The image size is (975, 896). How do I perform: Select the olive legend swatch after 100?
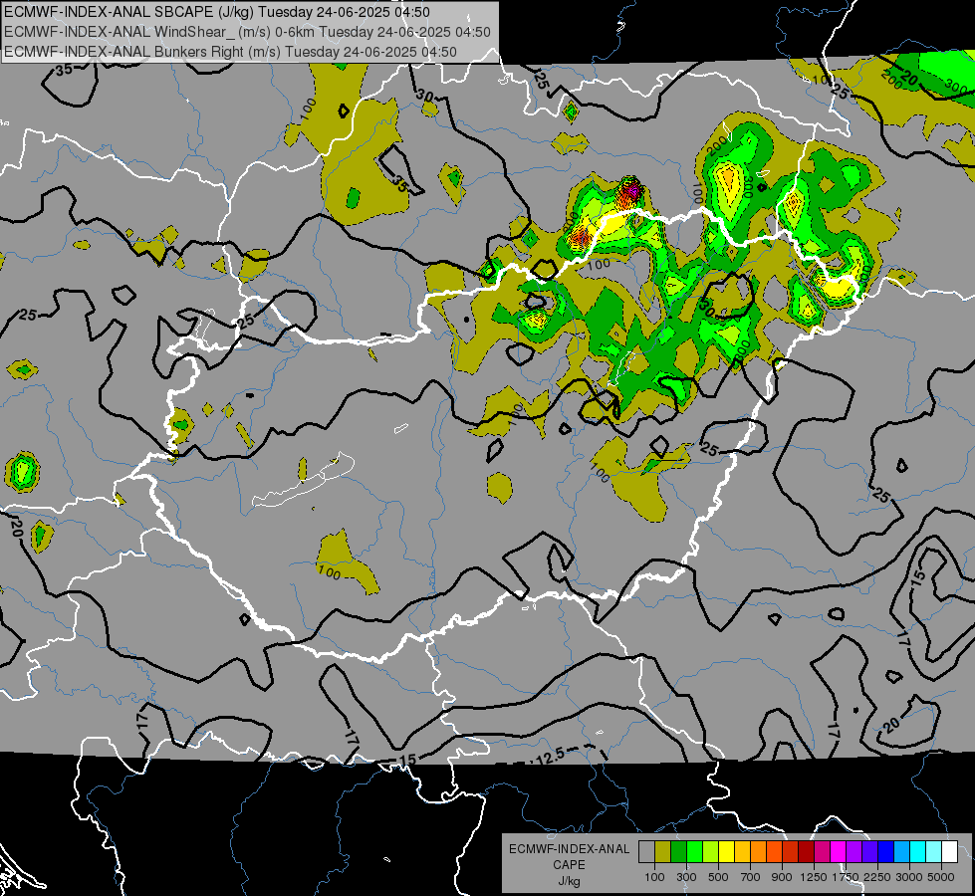[662, 852]
